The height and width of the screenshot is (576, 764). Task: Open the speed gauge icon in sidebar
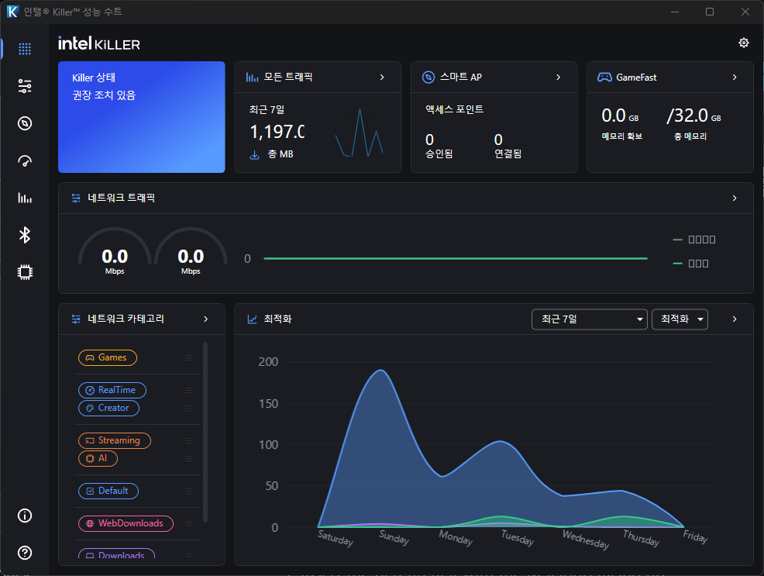25,160
